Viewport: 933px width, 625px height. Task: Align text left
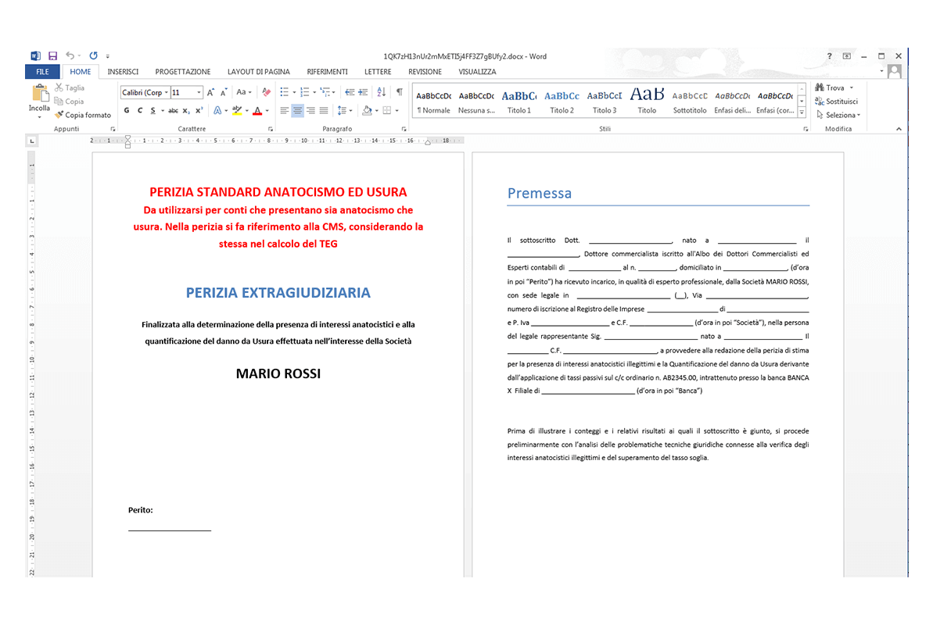coord(285,111)
